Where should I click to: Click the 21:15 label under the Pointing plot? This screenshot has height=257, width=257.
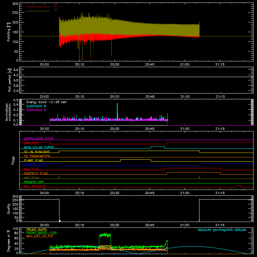(x=220, y=65)
